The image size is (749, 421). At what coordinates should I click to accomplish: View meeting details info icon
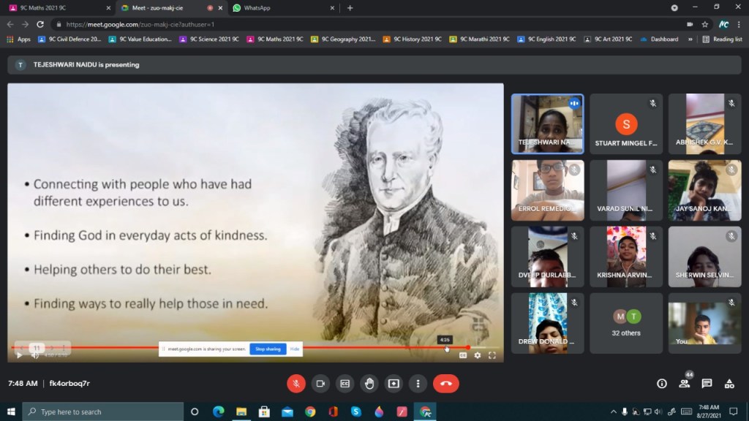662,383
